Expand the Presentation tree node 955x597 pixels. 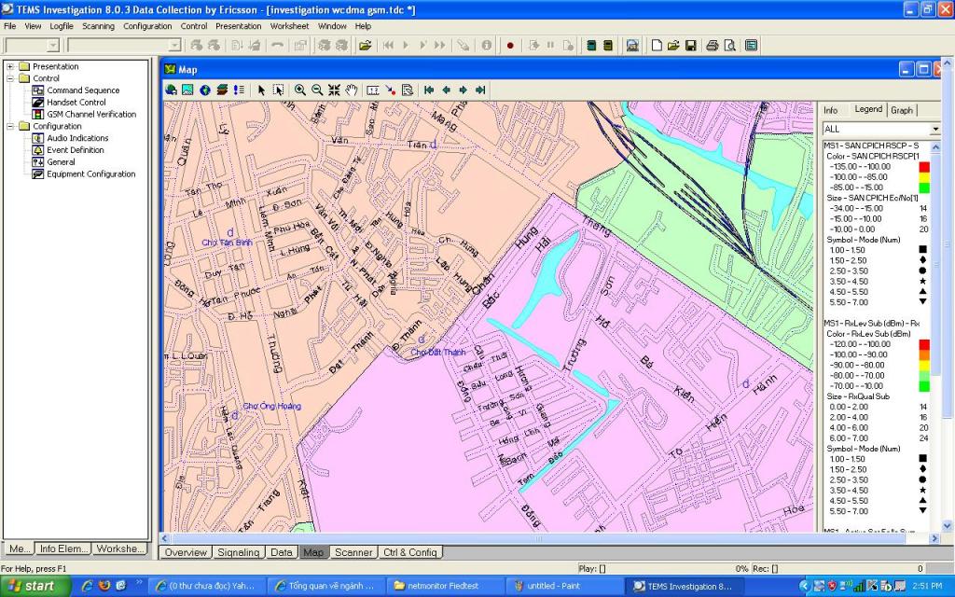pyautogui.click(x=10, y=66)
